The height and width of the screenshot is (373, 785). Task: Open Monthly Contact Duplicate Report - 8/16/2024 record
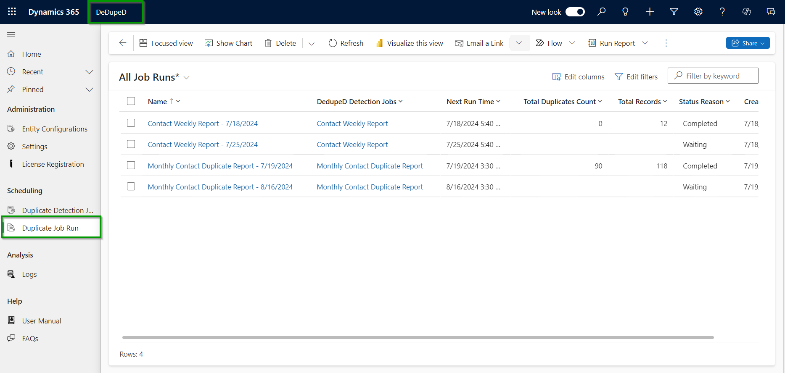[x=220, y=187]
